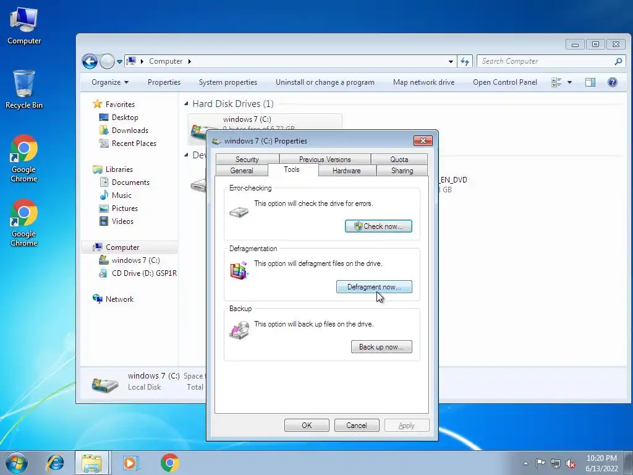Click Map network drive

(x=423, y=82)
